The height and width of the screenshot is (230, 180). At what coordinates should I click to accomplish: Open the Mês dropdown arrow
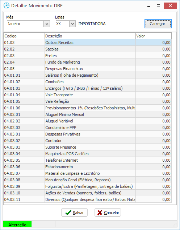pyautogui.click(x=47, y=24)
